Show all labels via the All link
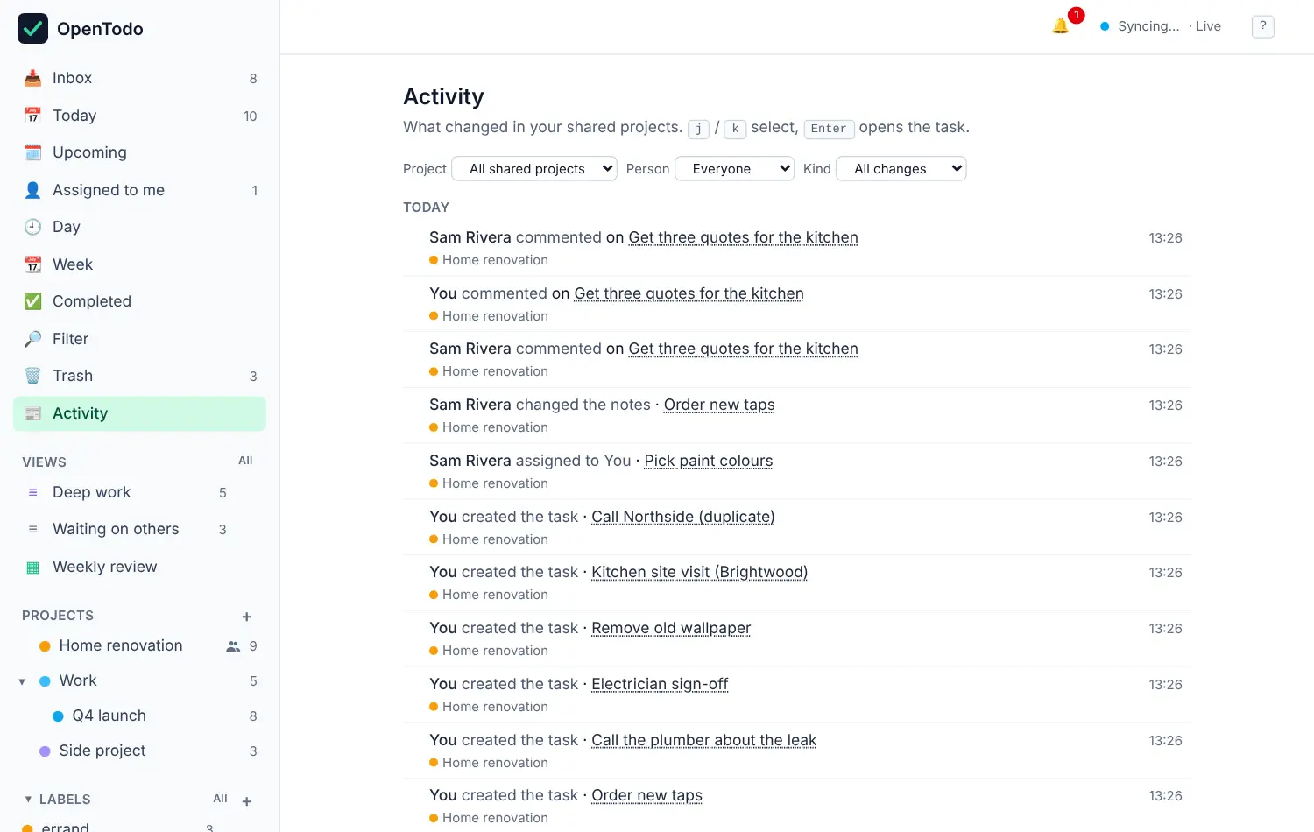The height and width of the screenshot is (832, 1314). [220, 799]
